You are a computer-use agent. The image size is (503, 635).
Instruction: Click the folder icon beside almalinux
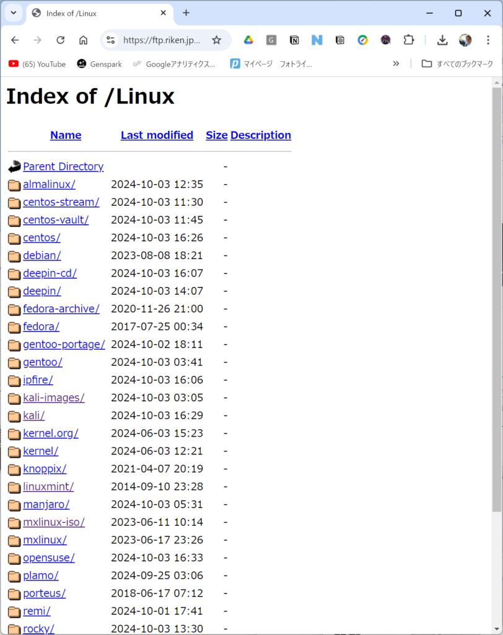pyautogui.click(x=14, y=185)
